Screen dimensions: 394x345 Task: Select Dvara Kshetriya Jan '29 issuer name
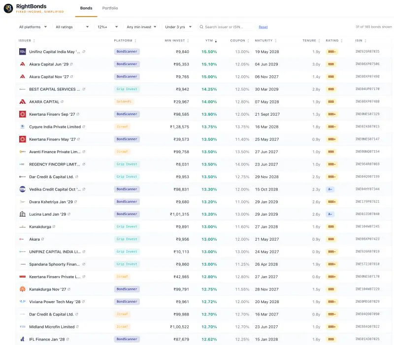pos(51,202)
